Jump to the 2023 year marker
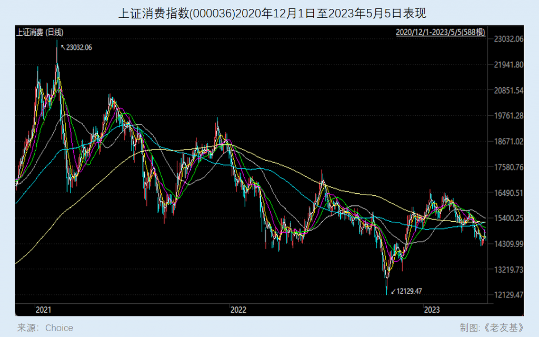Viewport: 539px width, 337px height. pos(432,309)
